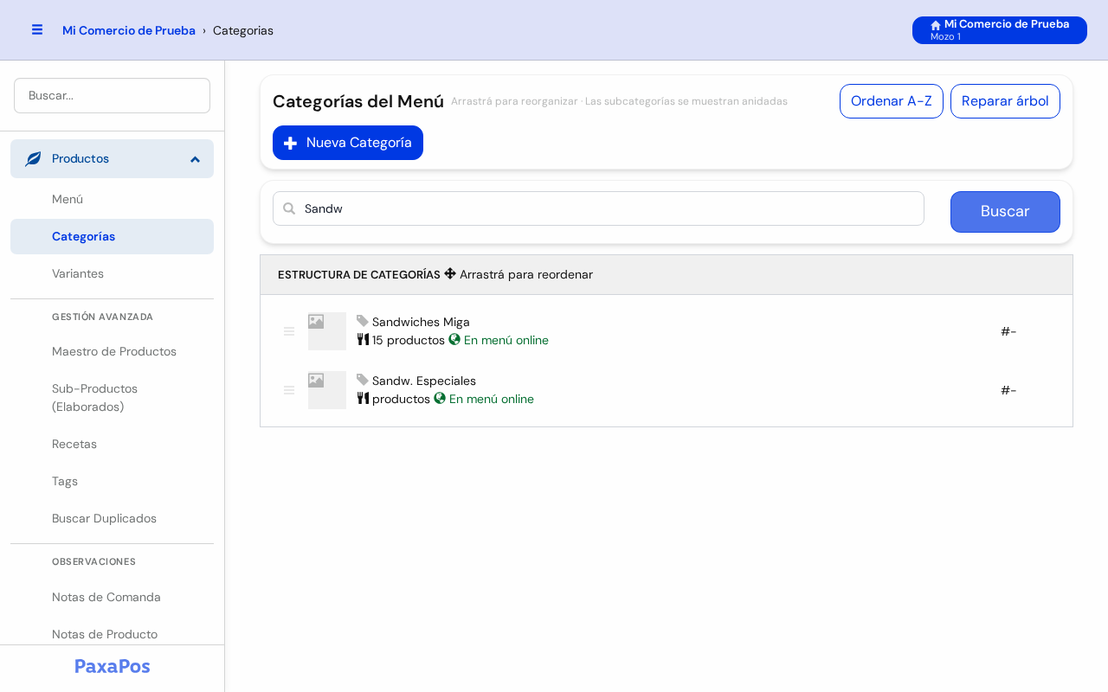Create a Nueva Categoría
1108x692 pixels.
click(x=348, y=143)
